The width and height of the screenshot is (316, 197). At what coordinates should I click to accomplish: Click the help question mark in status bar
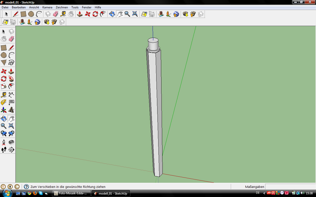pyautogui.click(x=26, y=186)
